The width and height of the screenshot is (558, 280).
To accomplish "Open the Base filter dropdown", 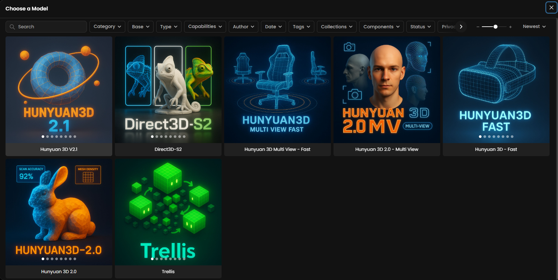I will click(141, 27).
